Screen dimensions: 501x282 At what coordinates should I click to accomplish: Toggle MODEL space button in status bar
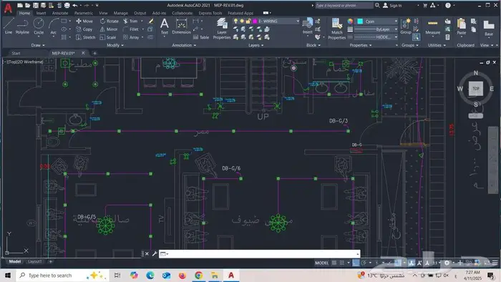tap(321, 263)
